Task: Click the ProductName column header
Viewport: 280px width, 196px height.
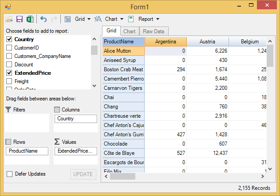Action: [x=123, y=42]
